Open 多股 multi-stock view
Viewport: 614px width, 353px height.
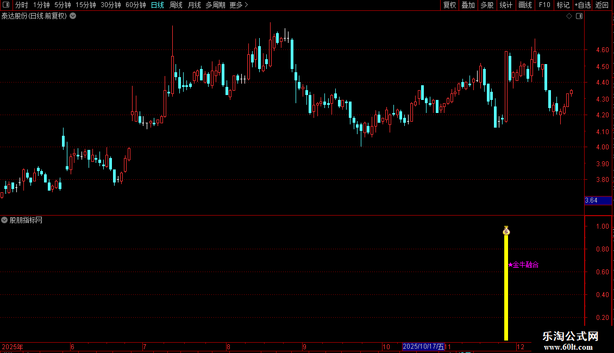(487, 5)
